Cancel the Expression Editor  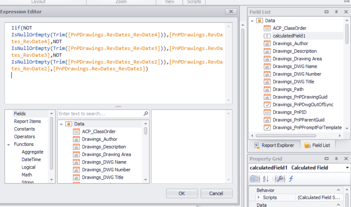point(216,193)
